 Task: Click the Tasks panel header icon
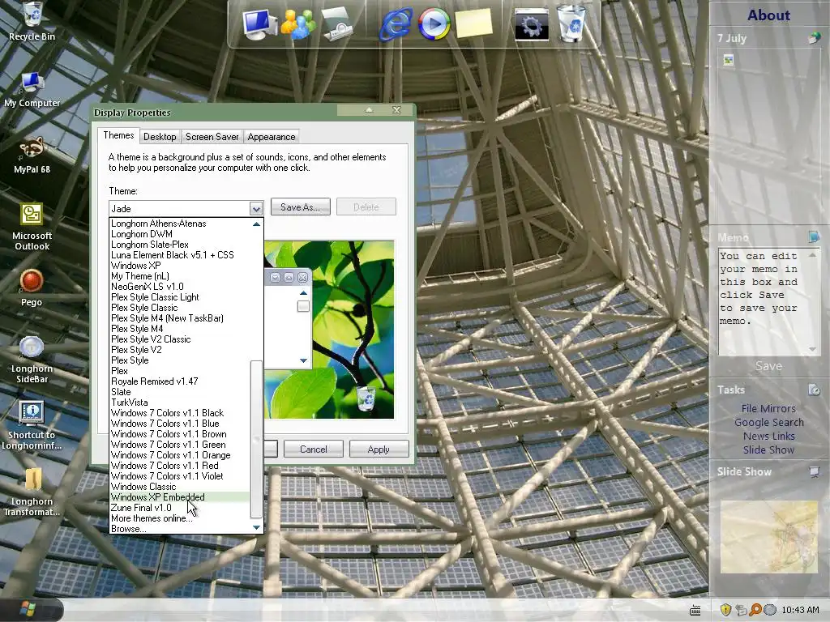coord(814,390)
